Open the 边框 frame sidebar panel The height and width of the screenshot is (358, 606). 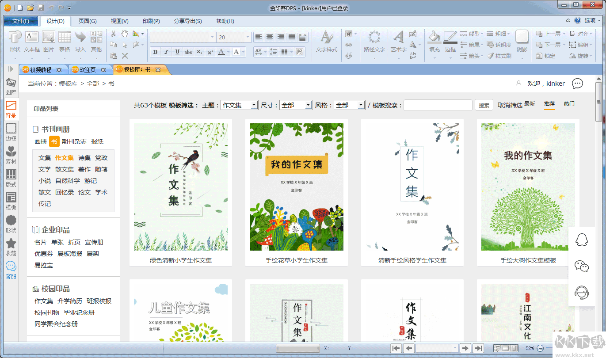tap(11, 133)
